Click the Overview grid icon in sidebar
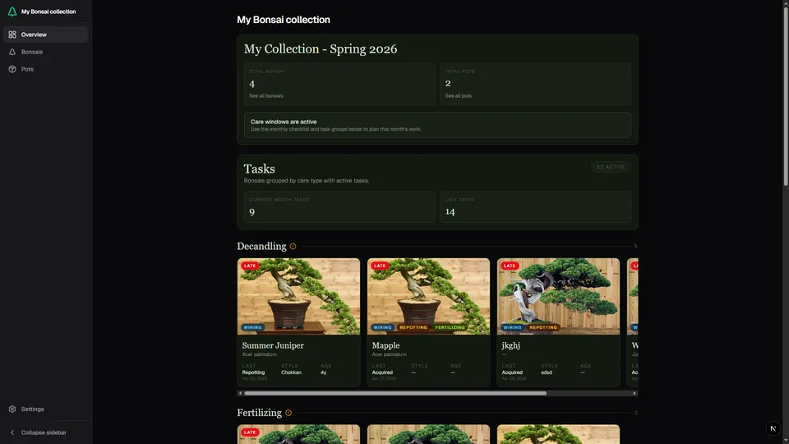The image size is (789, 444). (12, 35)
